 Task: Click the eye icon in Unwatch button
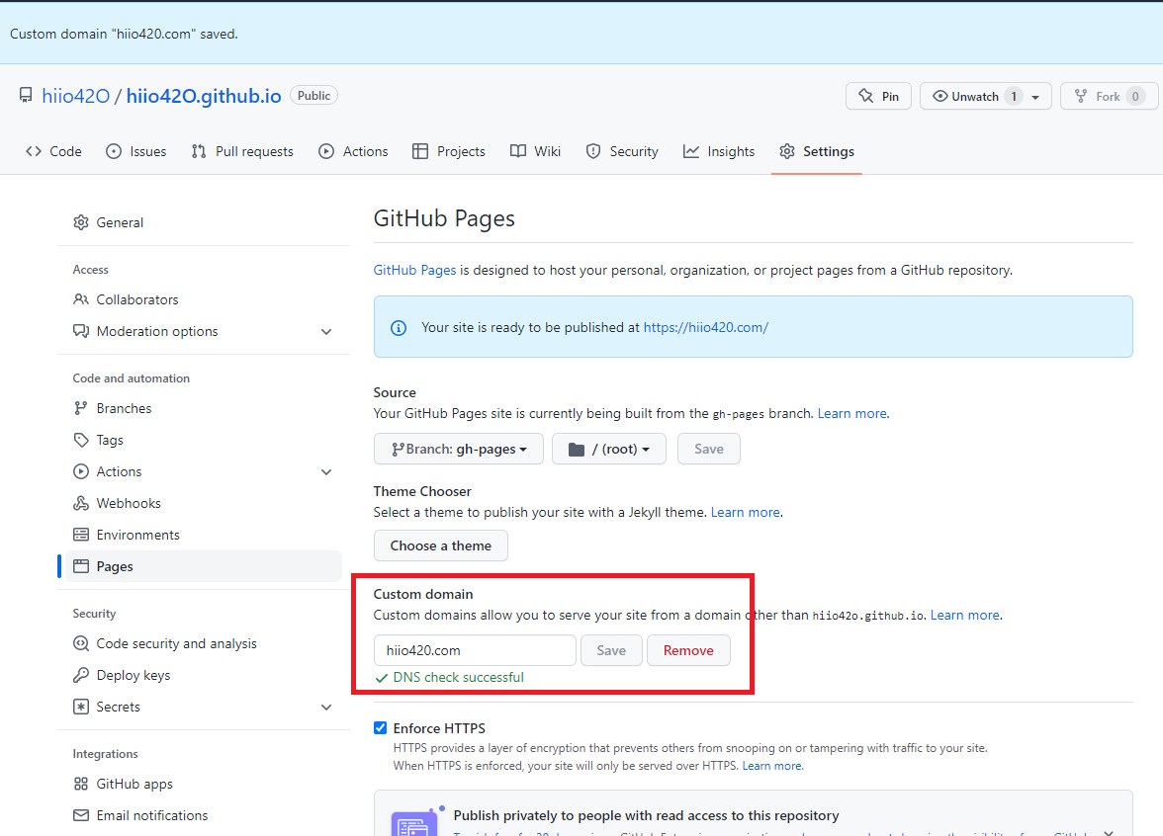pyautogui.click(x=939, y=96)
